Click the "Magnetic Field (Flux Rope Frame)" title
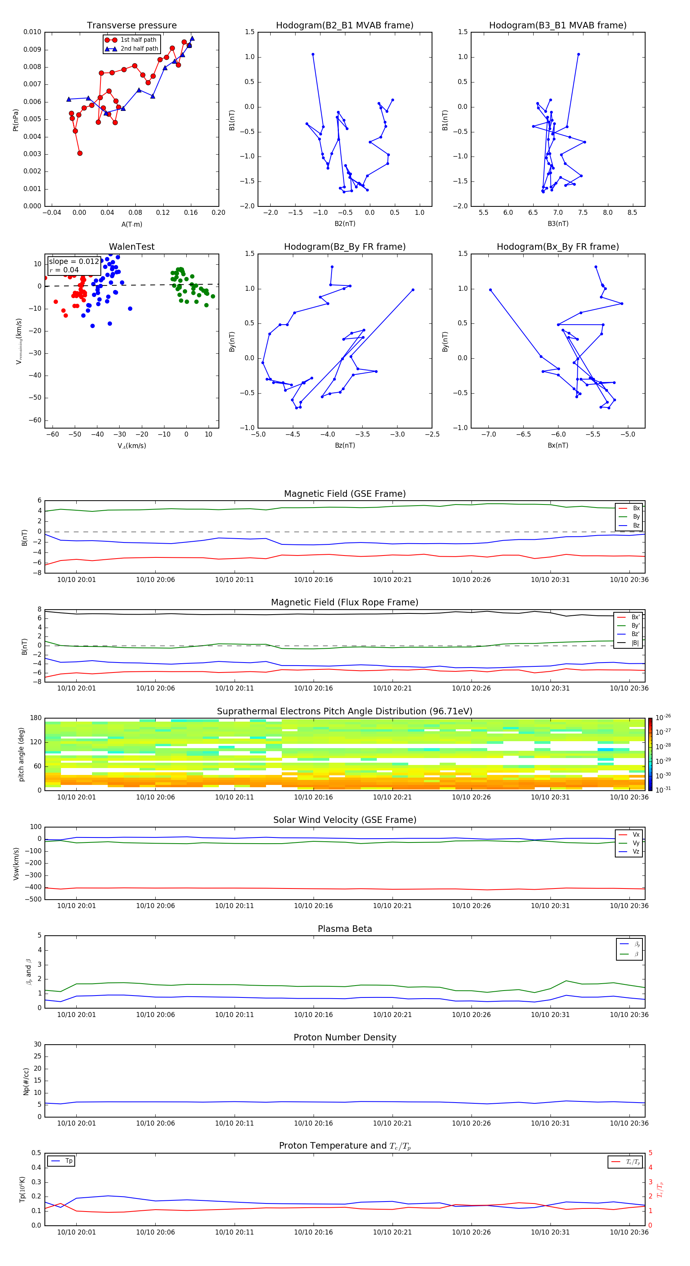Image resolution: width=690 pixels, height=1266 pixels. pos(345,603)
